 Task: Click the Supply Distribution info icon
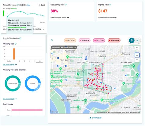[x=20, y=38]
